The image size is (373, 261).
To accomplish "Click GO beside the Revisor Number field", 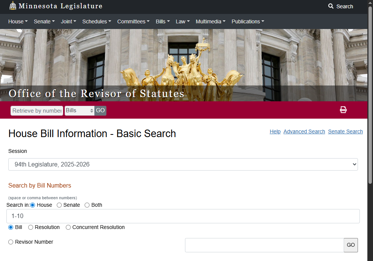I will [350, 245].
